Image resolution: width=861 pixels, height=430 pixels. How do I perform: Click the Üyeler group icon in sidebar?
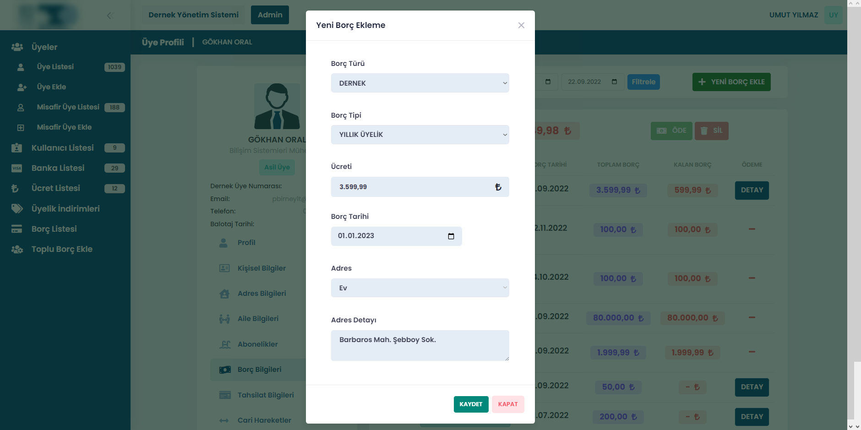click(17, 47)
